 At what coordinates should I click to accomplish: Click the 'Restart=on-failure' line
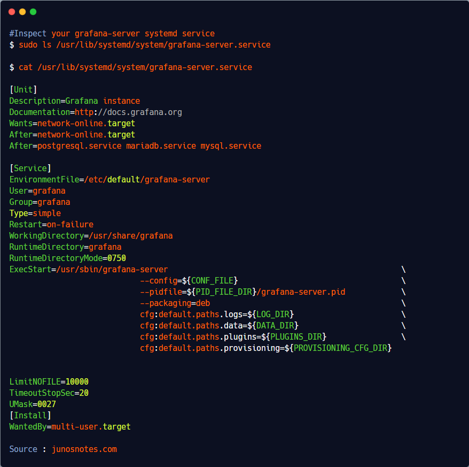[51, 225]
